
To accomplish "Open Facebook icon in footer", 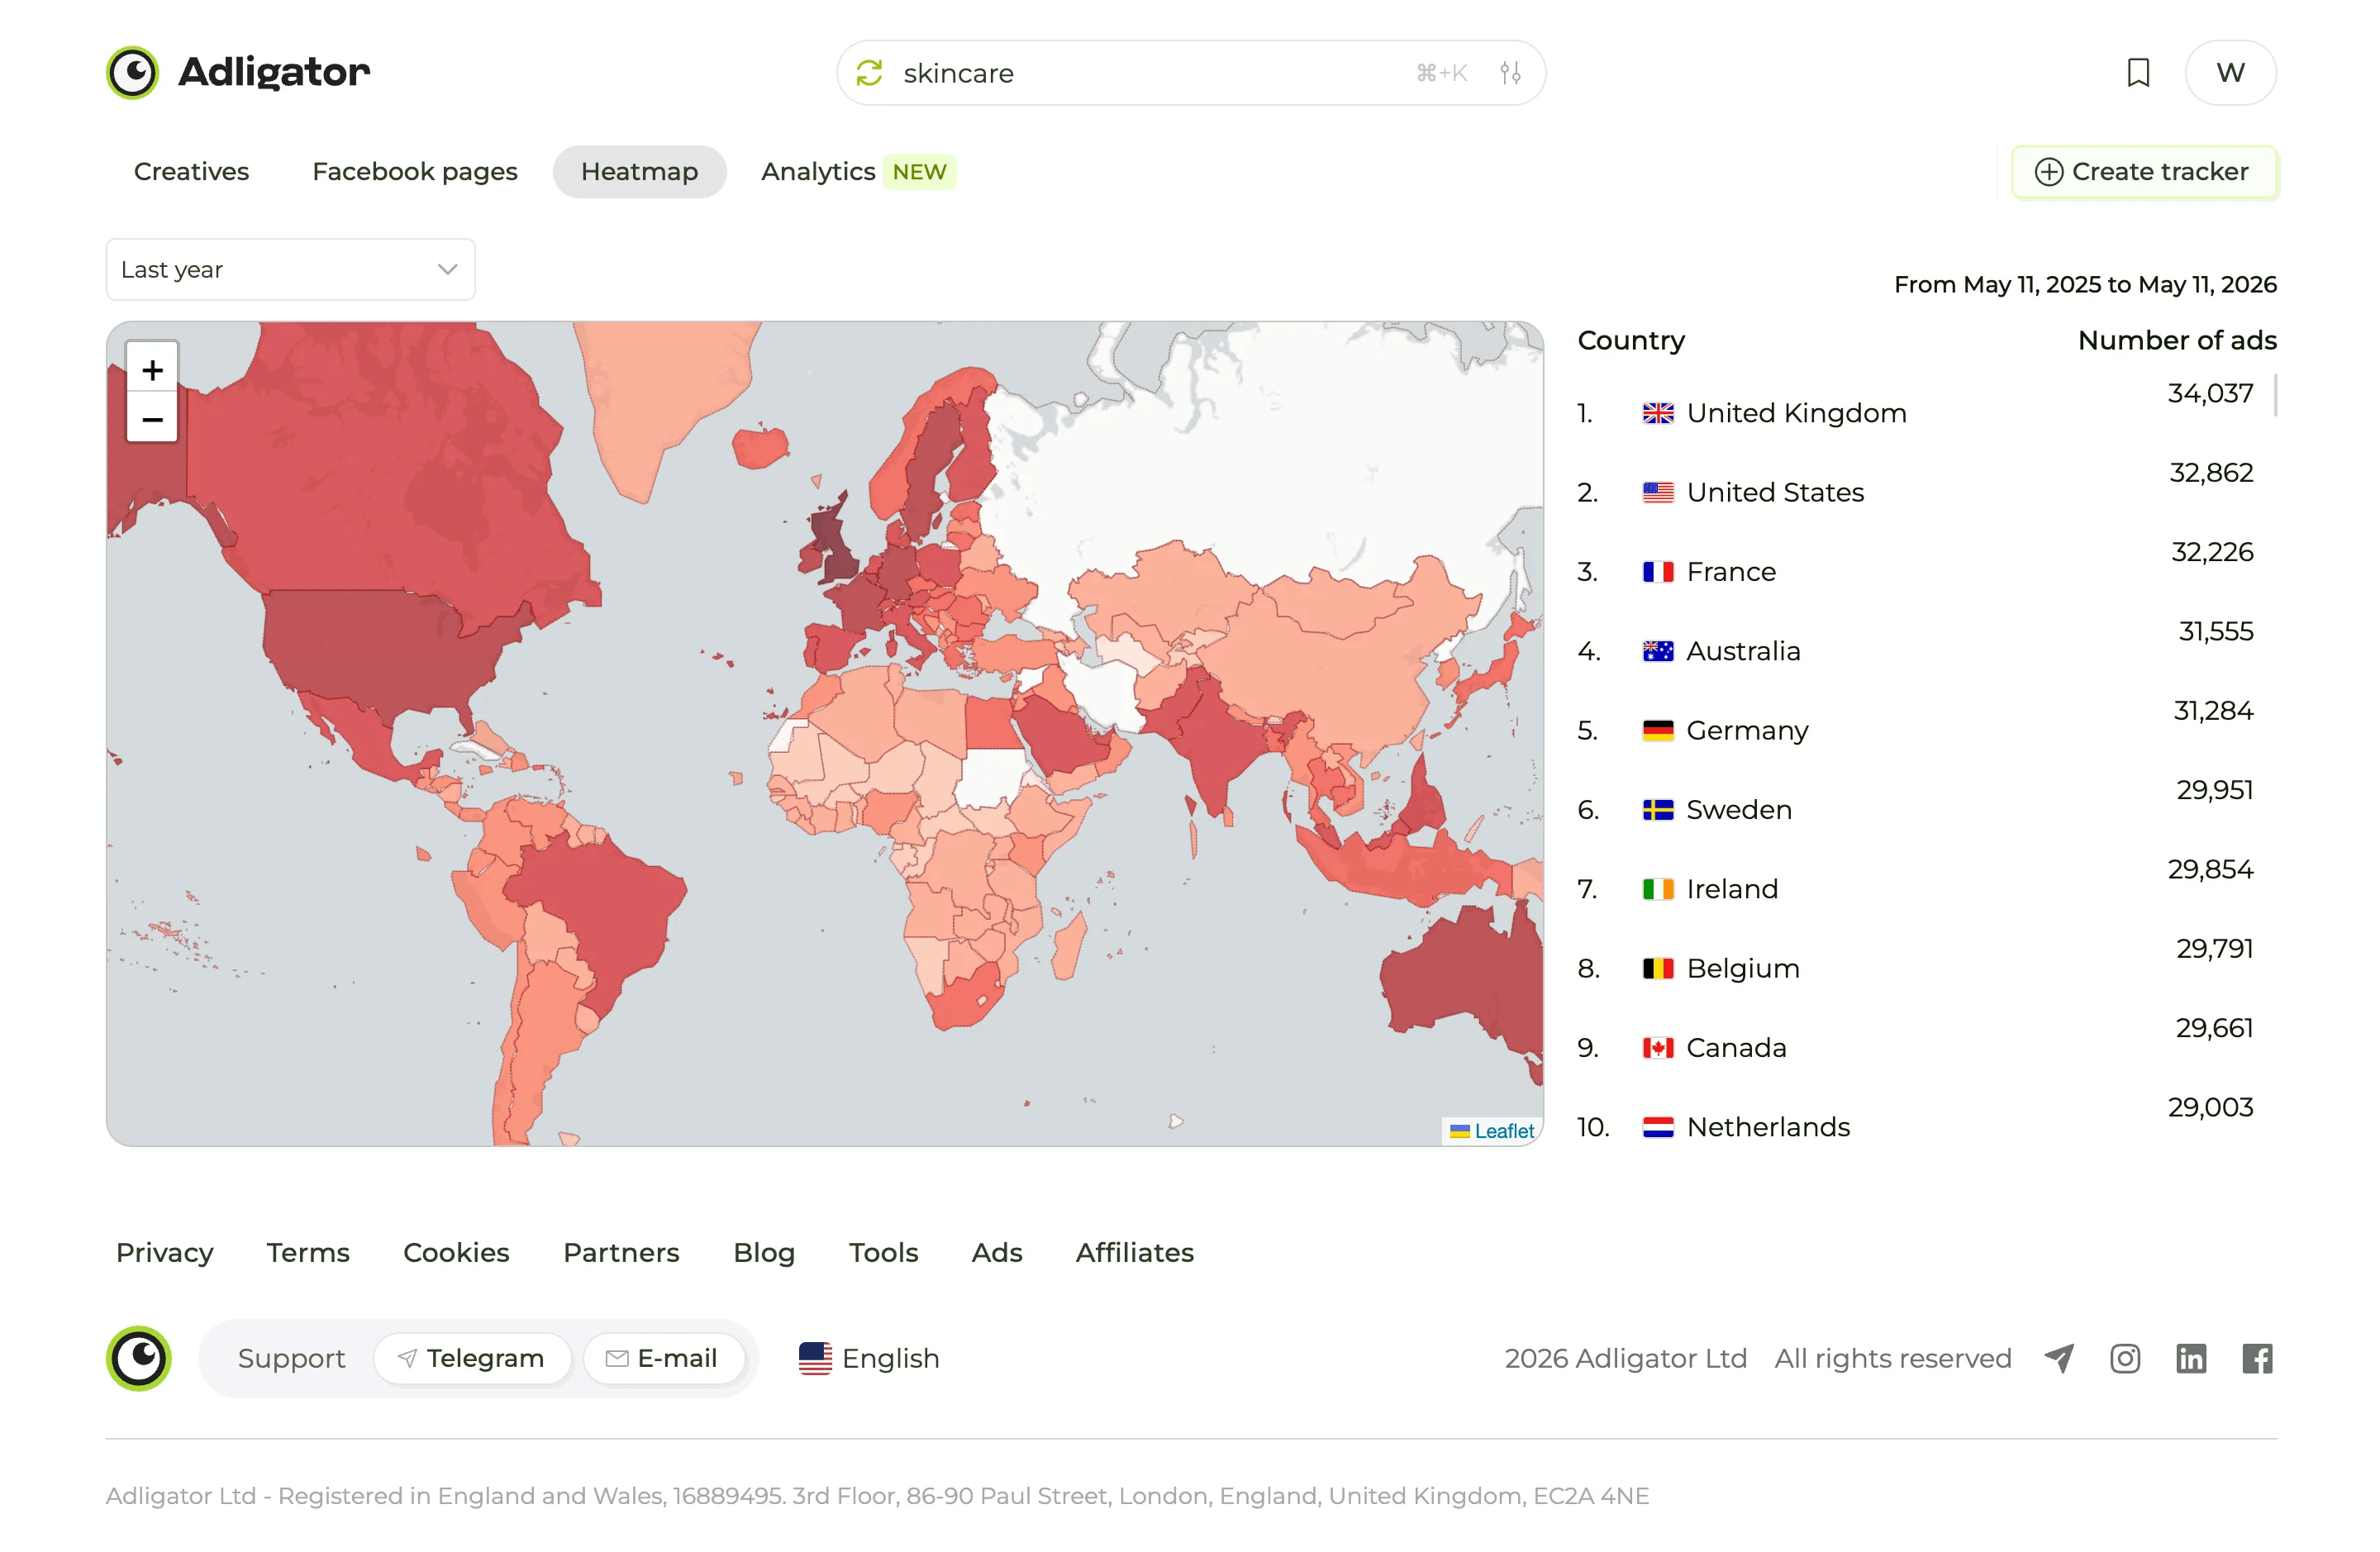I will tap(2257, 1358).
